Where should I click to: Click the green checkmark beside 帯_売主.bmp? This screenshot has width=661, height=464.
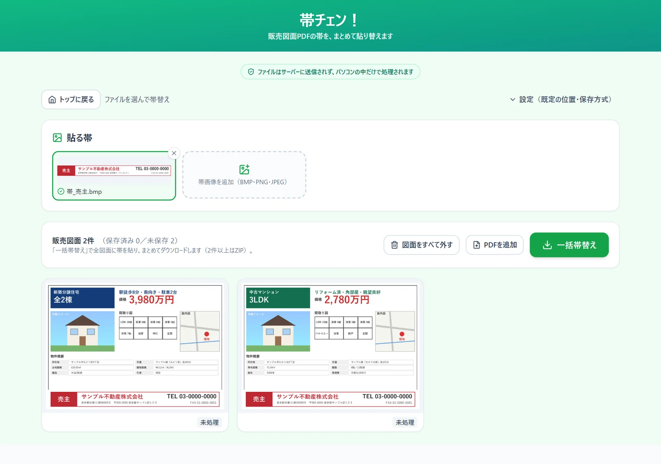pos(61,191)
